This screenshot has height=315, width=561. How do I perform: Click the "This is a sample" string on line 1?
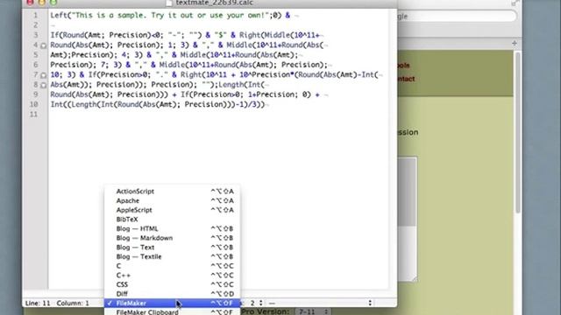pos(170,16)
